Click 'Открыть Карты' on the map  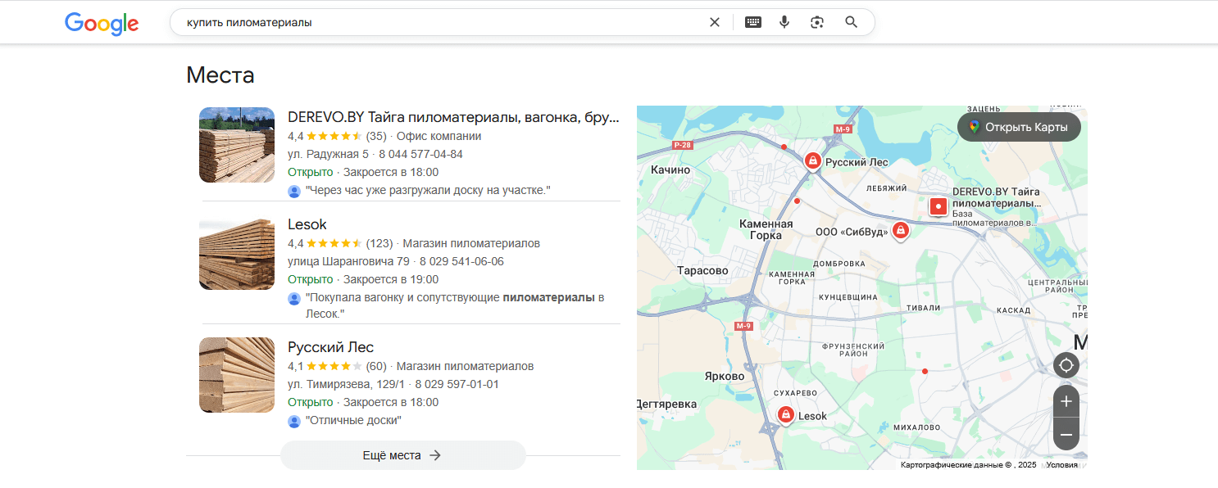1019,127
